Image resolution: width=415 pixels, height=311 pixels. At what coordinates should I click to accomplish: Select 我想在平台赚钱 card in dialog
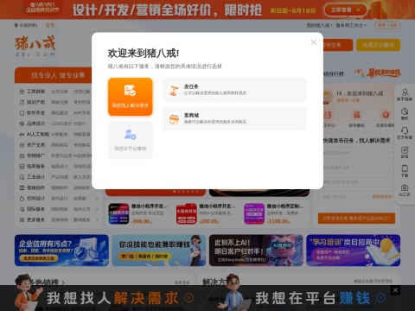(131, 140)
